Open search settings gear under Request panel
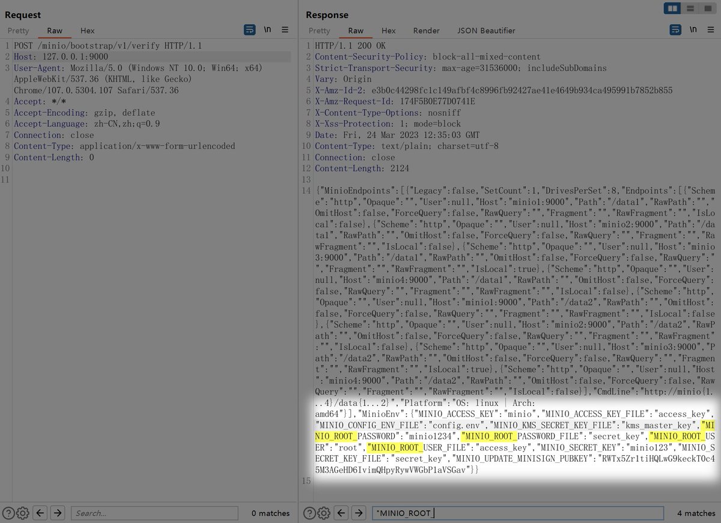721x523 pixels. point(23,513)
